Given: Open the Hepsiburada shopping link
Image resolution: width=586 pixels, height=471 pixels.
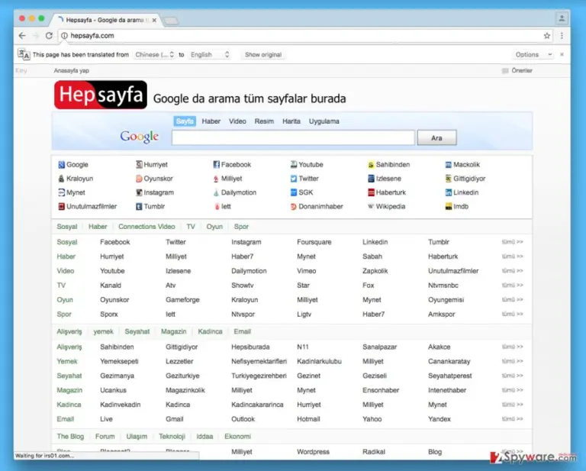Looking at the screenshot, I should (x=250, y=347).
